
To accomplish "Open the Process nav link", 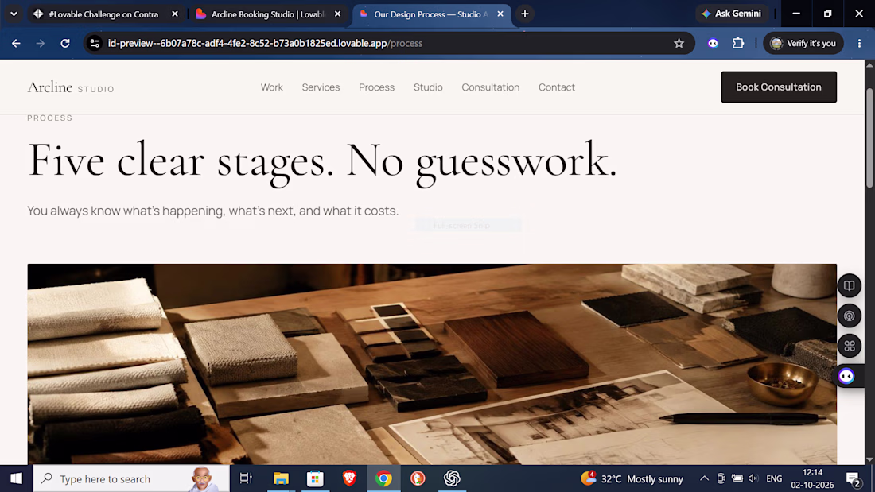I will pos(377,87).
